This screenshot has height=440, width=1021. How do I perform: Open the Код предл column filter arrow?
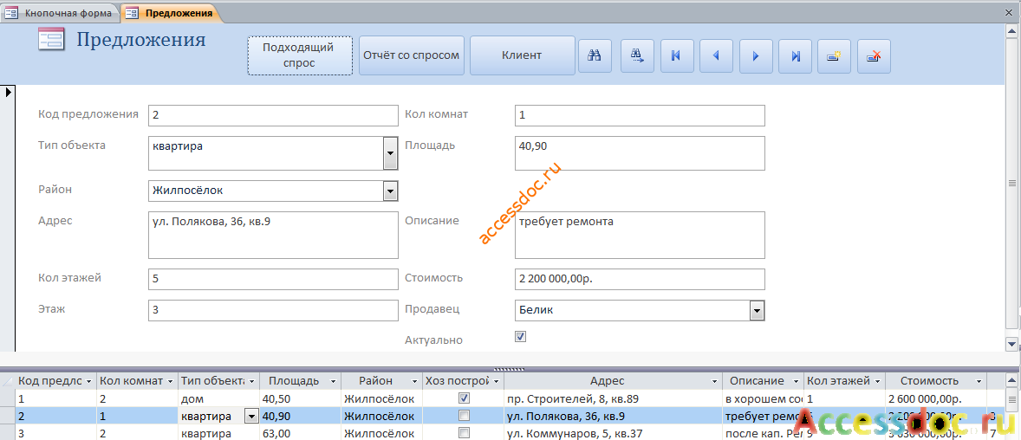[88, 381]
